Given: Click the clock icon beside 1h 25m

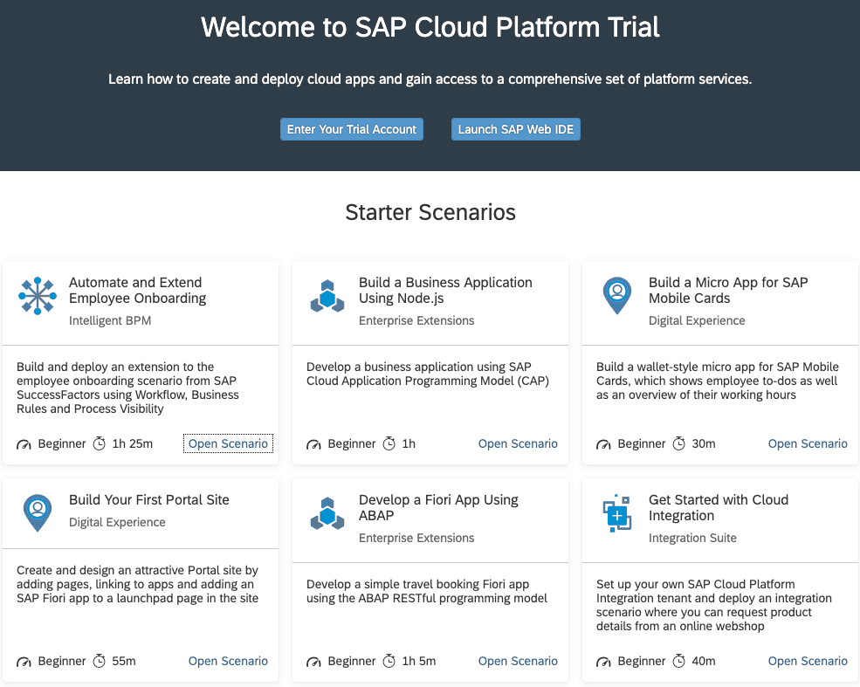Looking at the screenshot, I should (x=100, y=444).
